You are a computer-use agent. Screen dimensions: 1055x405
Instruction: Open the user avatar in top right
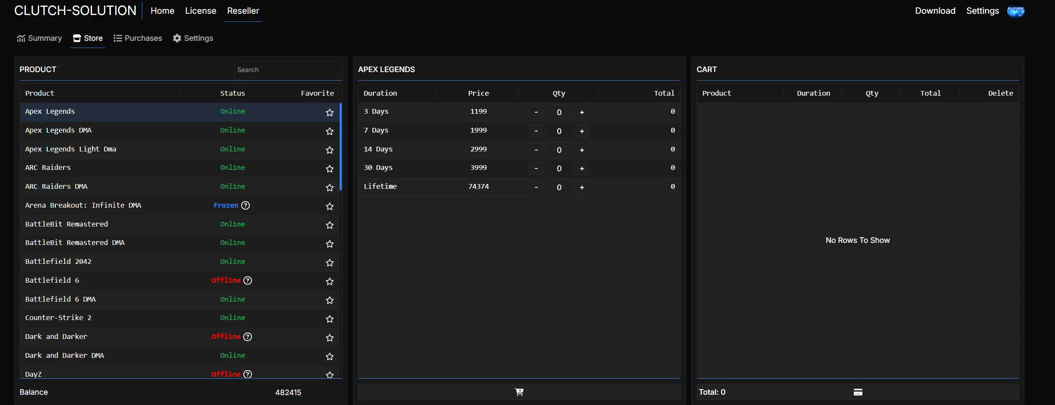(x=1015, y=11)
